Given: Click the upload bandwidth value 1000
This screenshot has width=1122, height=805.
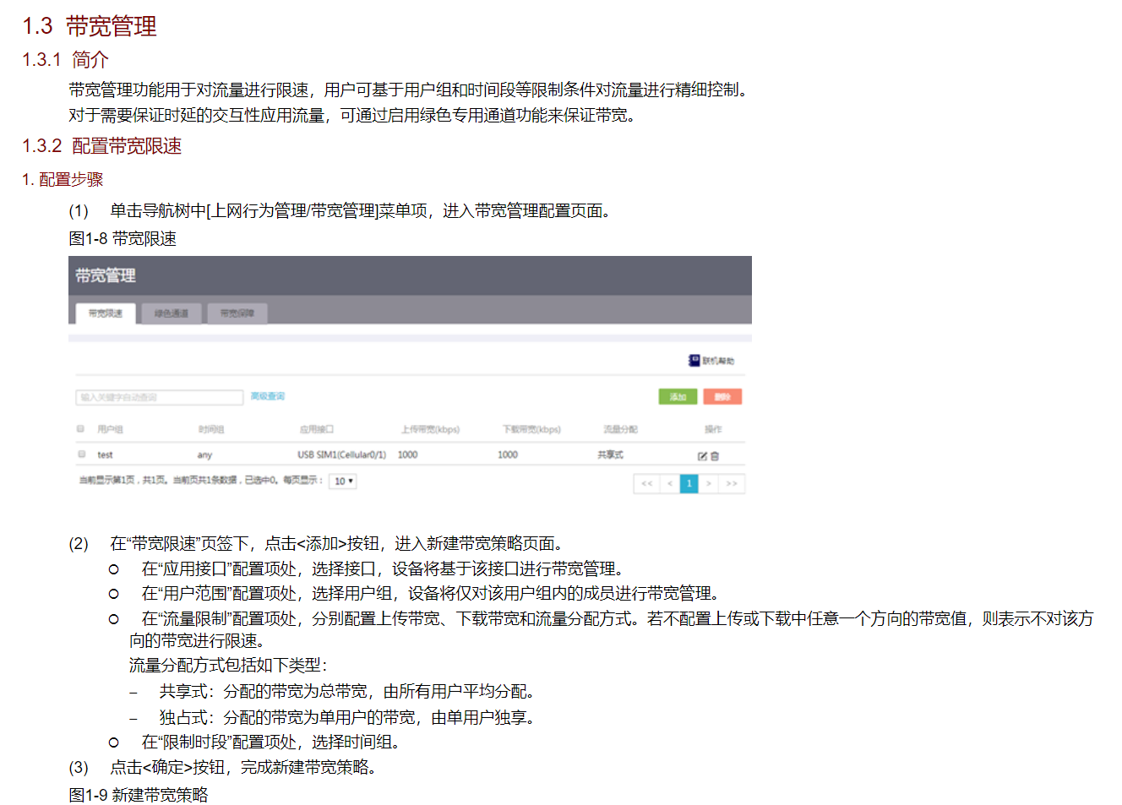Looking at the screenshot, I should [407, 454].
